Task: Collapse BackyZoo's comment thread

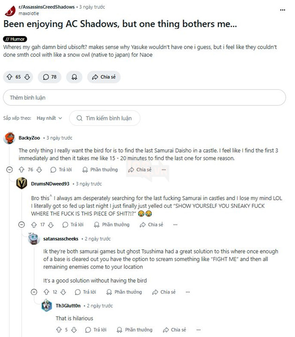Action: point(9,170)
